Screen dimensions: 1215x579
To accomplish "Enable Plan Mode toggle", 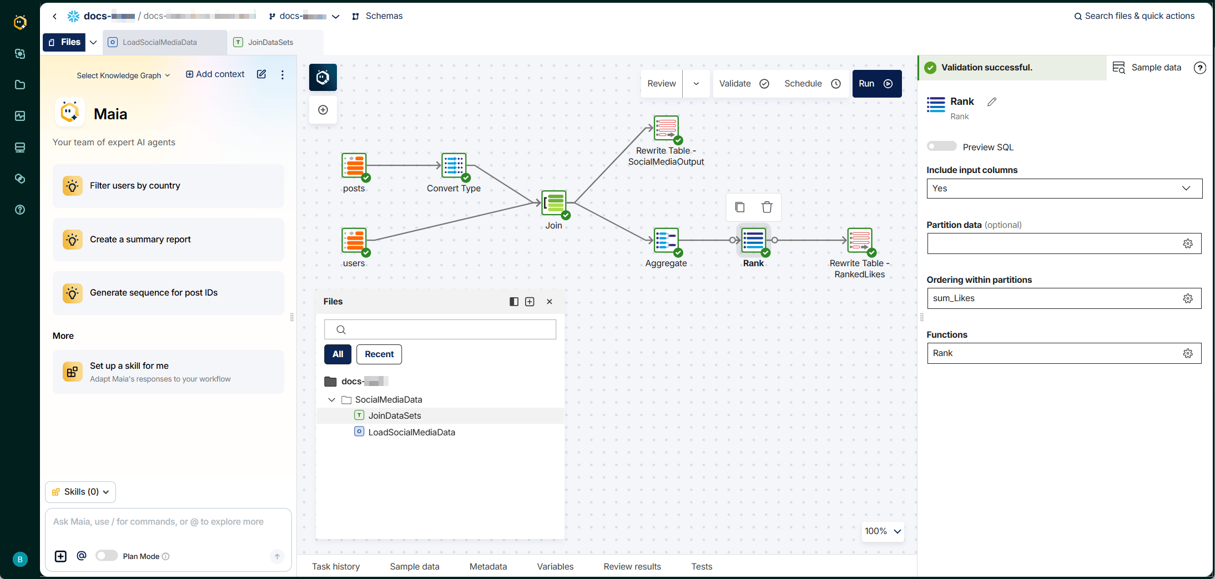I will [106, 556].
